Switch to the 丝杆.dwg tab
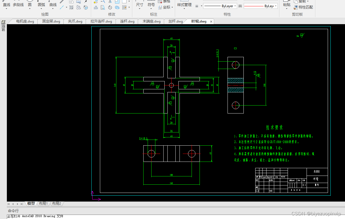 click(x=176, y=21)
